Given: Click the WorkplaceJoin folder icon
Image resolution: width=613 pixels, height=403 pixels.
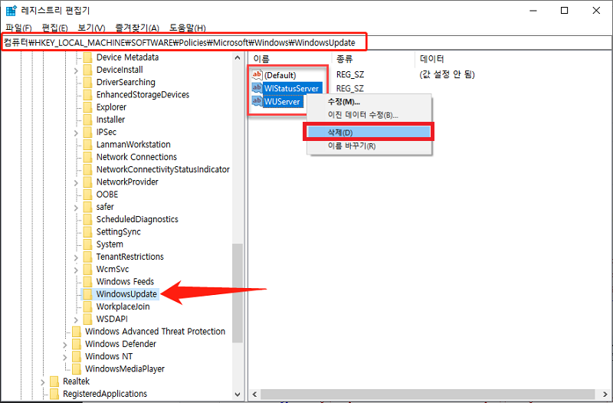Looking at the screenshot, I should coord(87,306).
